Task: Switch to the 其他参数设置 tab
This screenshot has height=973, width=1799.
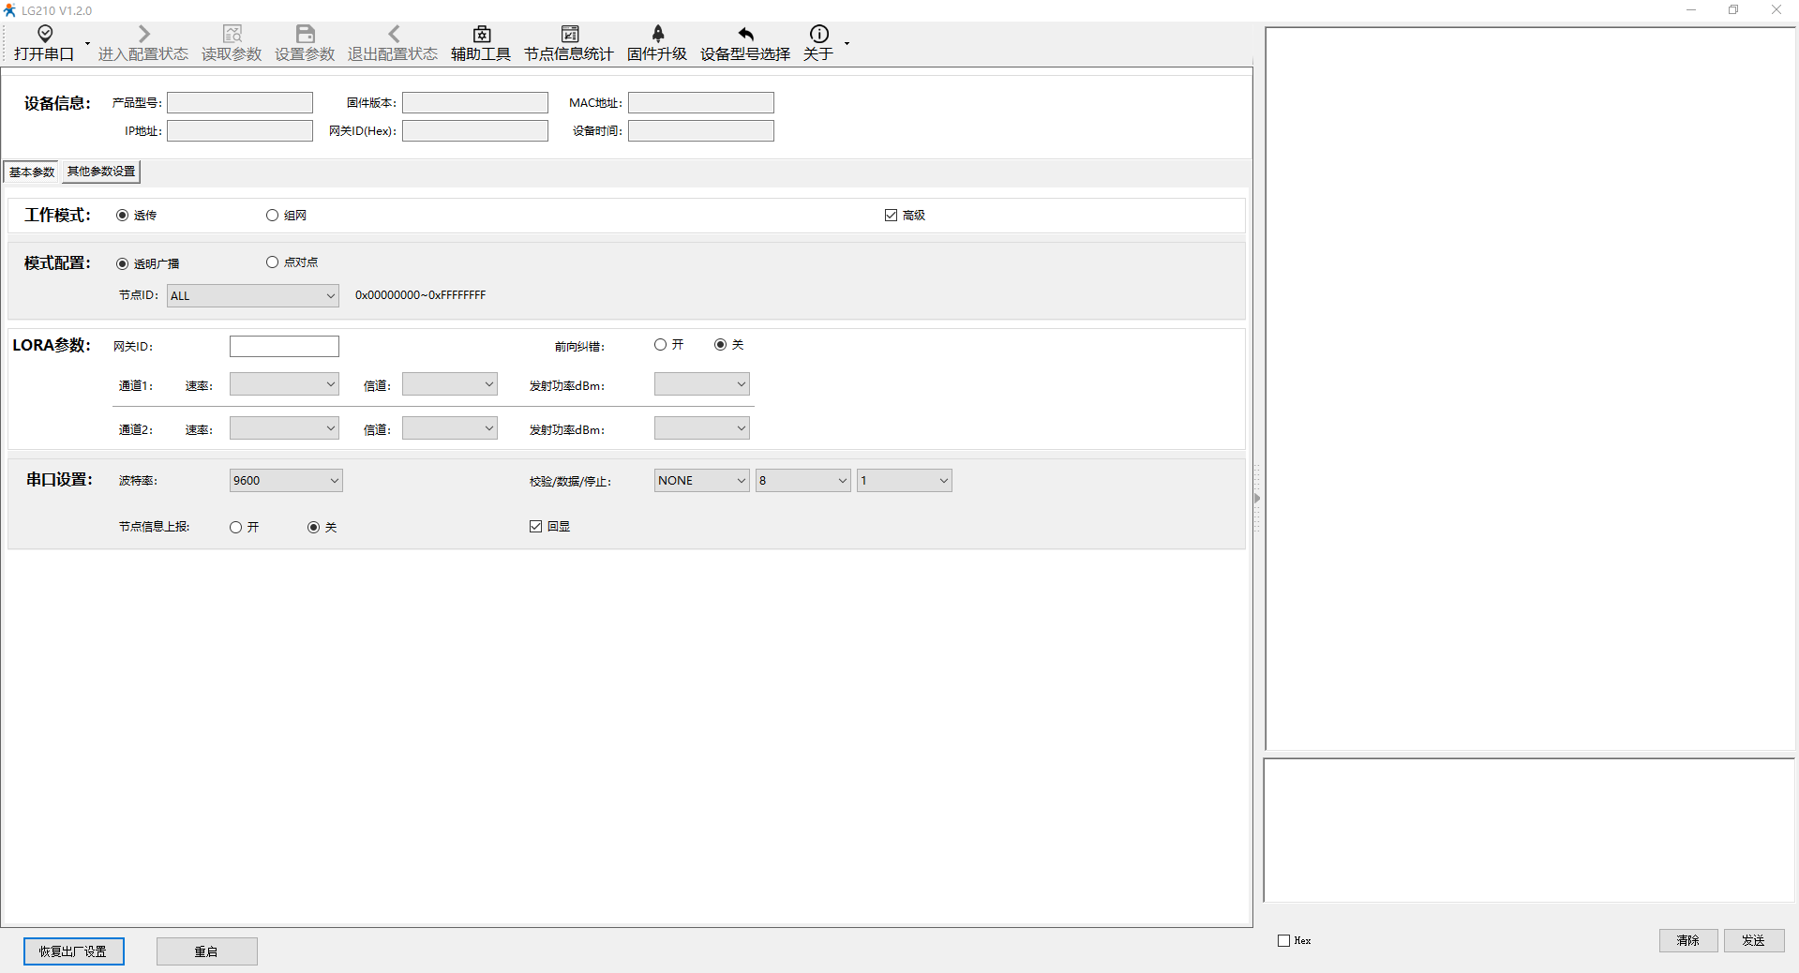Action: (101, 172)
